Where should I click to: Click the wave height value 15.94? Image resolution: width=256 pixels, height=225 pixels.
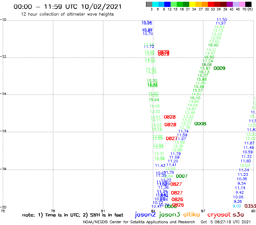(154, 100)
